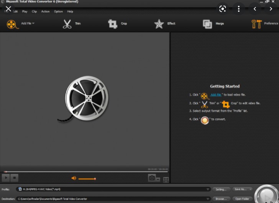Click the Save As... button

point(242,189)
